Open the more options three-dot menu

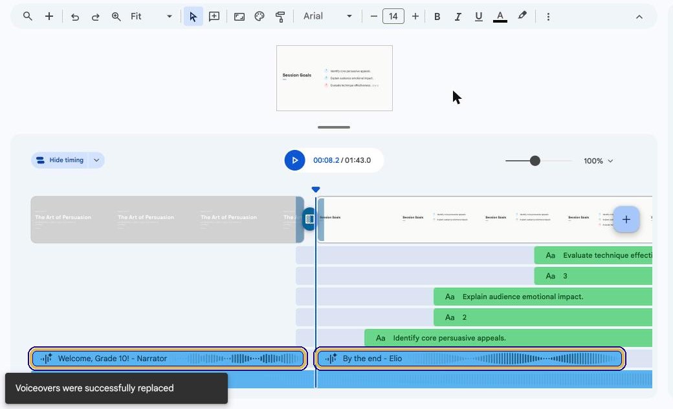click(548, 17)
